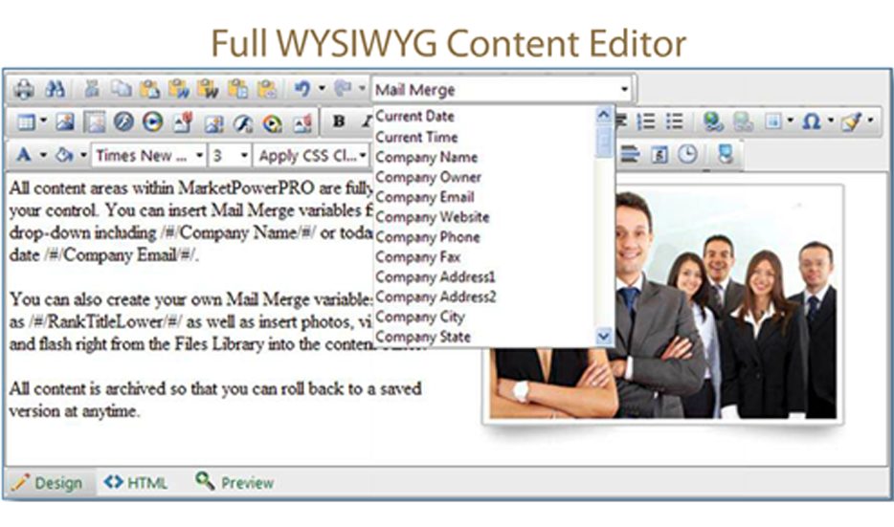Click the Bold button
Viewport: 894px width, 527px height.
tap(339, 121)
